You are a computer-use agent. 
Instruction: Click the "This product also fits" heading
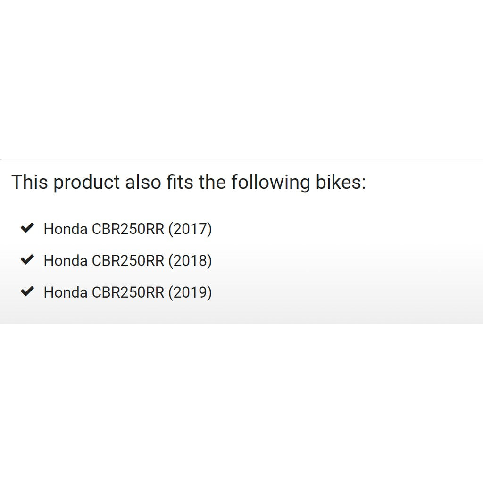tap(188, 182)
